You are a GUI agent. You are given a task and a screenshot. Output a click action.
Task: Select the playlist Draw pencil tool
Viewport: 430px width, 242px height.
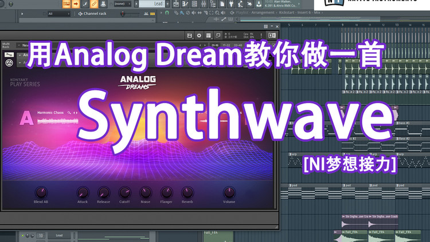tap(176, 13)
